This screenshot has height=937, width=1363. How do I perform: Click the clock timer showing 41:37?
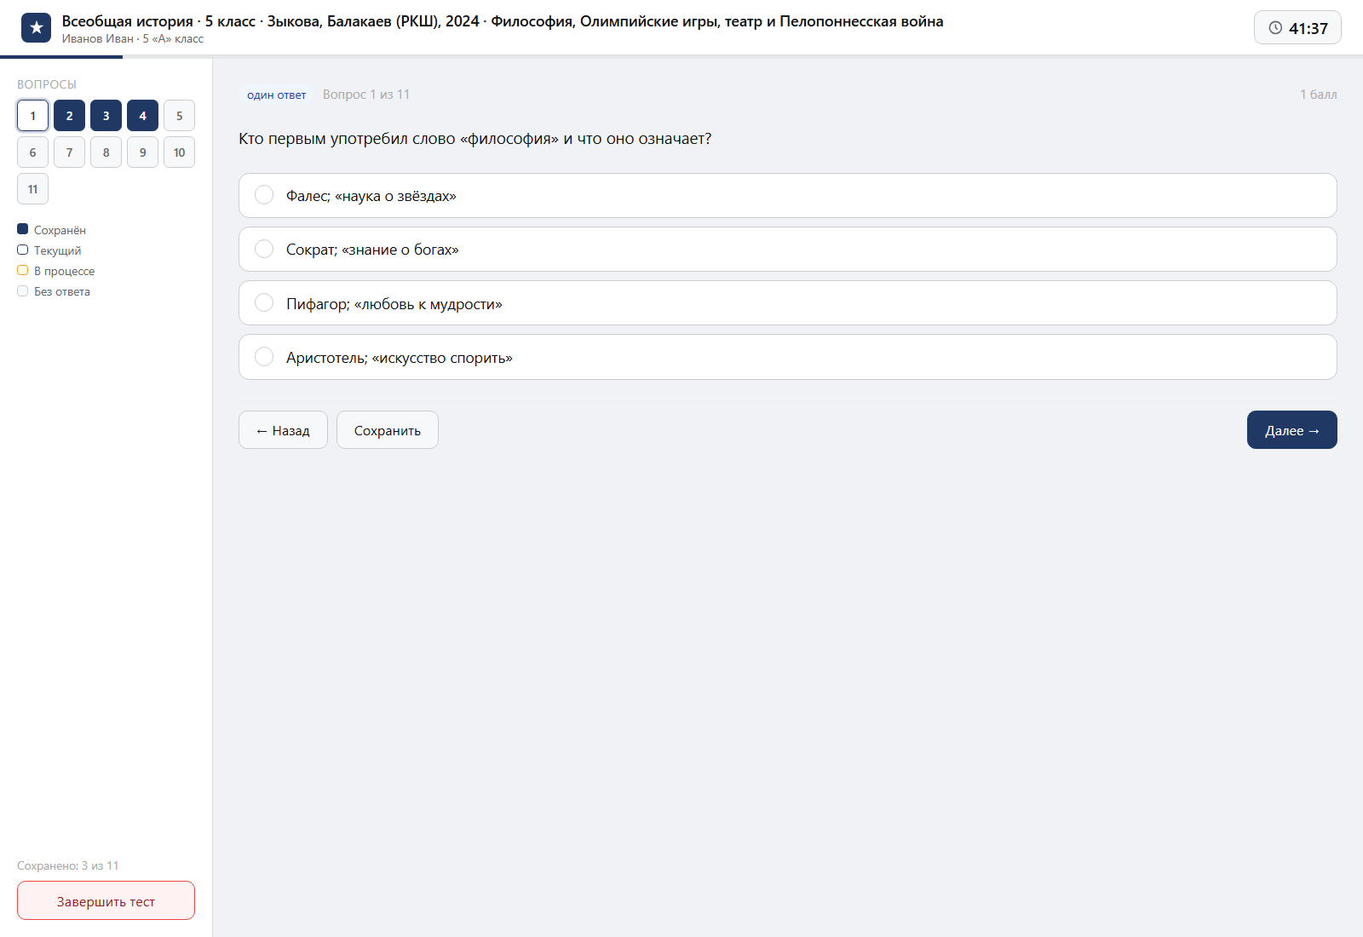click(1297, 27)
